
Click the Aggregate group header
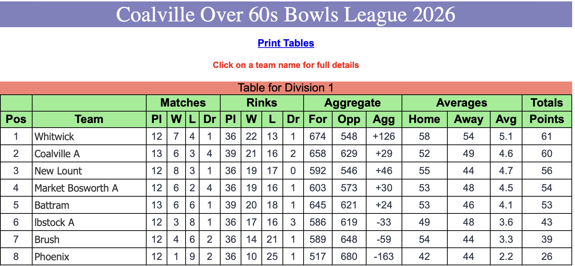coord(353,103)
